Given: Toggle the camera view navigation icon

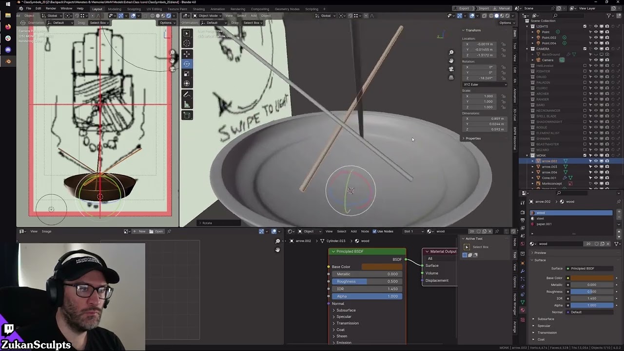Looking at the screenshot, I should click(x=451, y=69).
